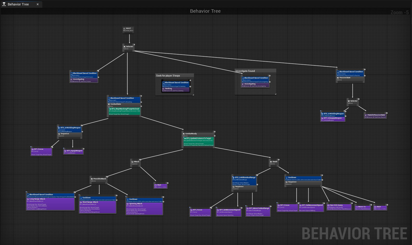Select the Selector node below PassiveState
Viewport: 412px width, 245px height.
pos(353,102)
